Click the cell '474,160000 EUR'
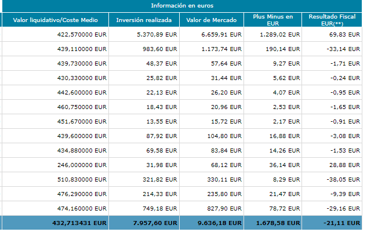This screenshot has width=367, height=232. tap(55, 209)
